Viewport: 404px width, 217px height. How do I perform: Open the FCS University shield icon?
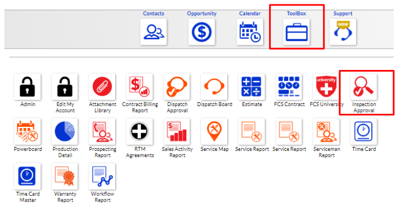[326, 87]
